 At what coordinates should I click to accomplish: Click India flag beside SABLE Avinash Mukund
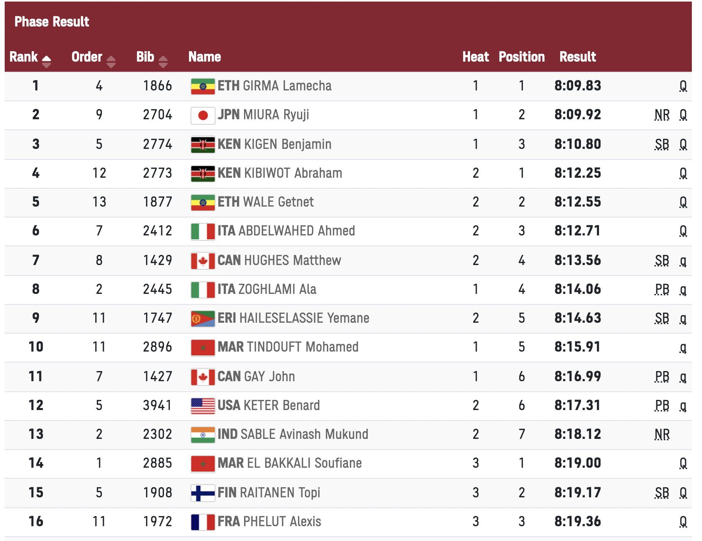coord(203,435)
